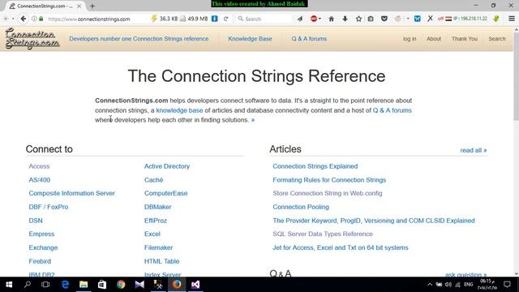Click the blue info badge in address bar
Image resolution: width=519 pixels, height=292 pixels.
(214, 19)
